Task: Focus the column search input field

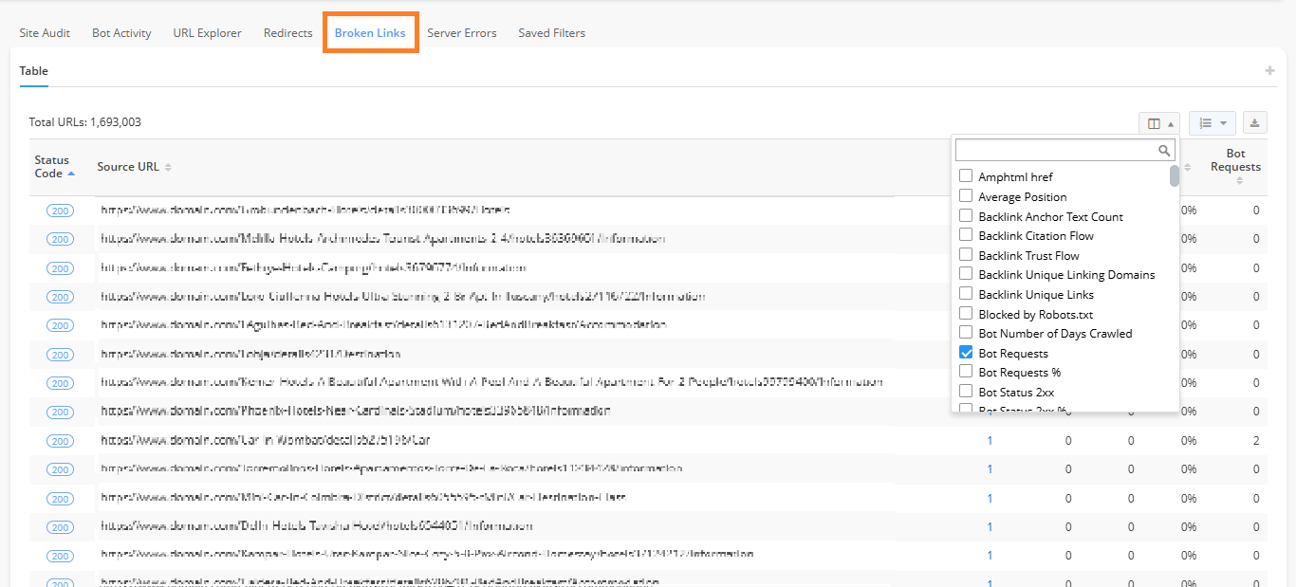Action: [1055, 151]
